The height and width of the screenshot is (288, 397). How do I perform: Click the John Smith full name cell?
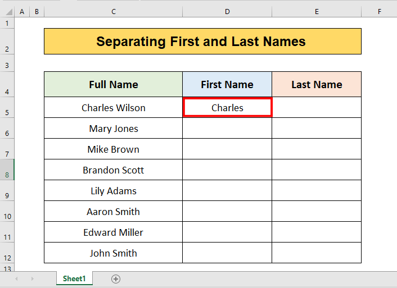tap(113, 253)
